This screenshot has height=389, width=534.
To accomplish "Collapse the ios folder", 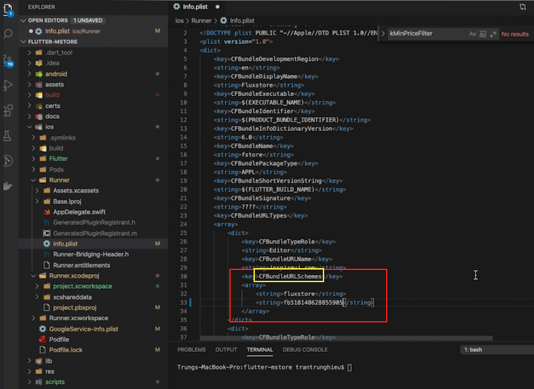I will coord(30,127).
